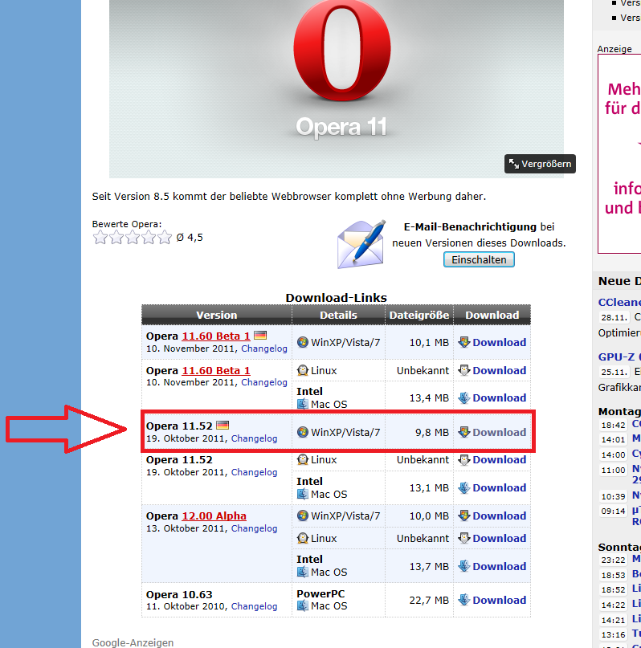
Task: Click Windows icon in the 12.00 Alpha row
Action: [x=303, y=516]
